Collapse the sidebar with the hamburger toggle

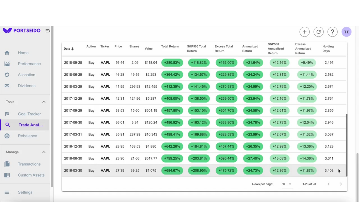(48, 31)
